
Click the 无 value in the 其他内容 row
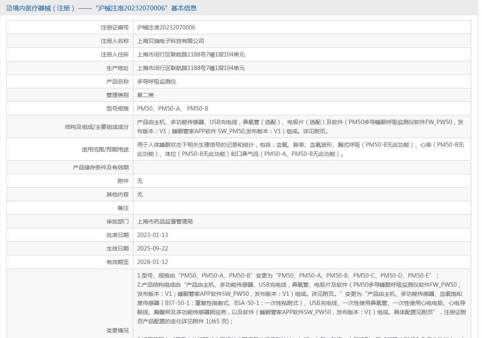tap(140, 194)
